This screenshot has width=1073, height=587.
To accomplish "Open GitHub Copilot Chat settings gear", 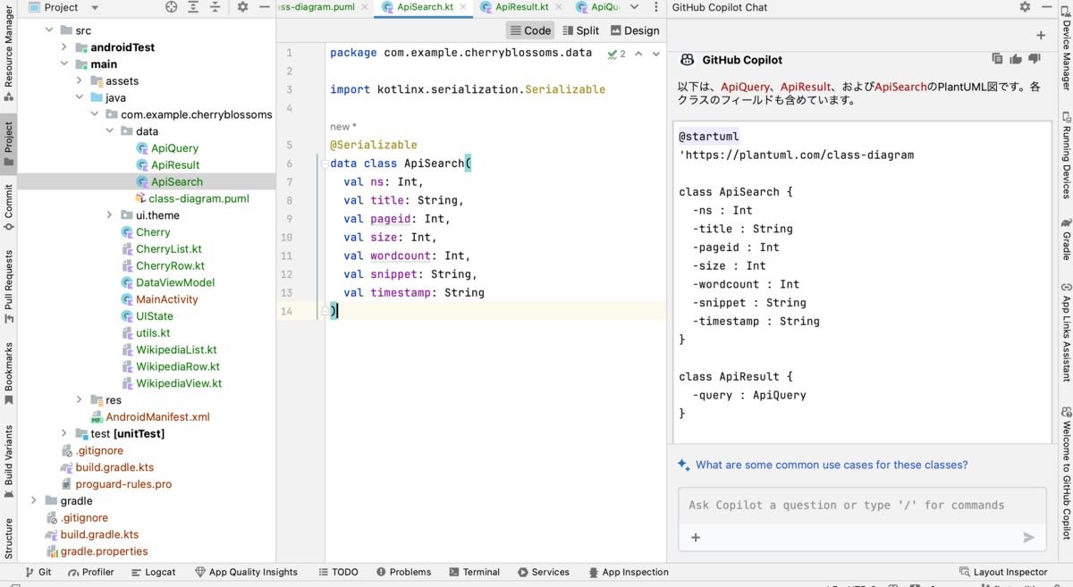I will coord(1025,7).
